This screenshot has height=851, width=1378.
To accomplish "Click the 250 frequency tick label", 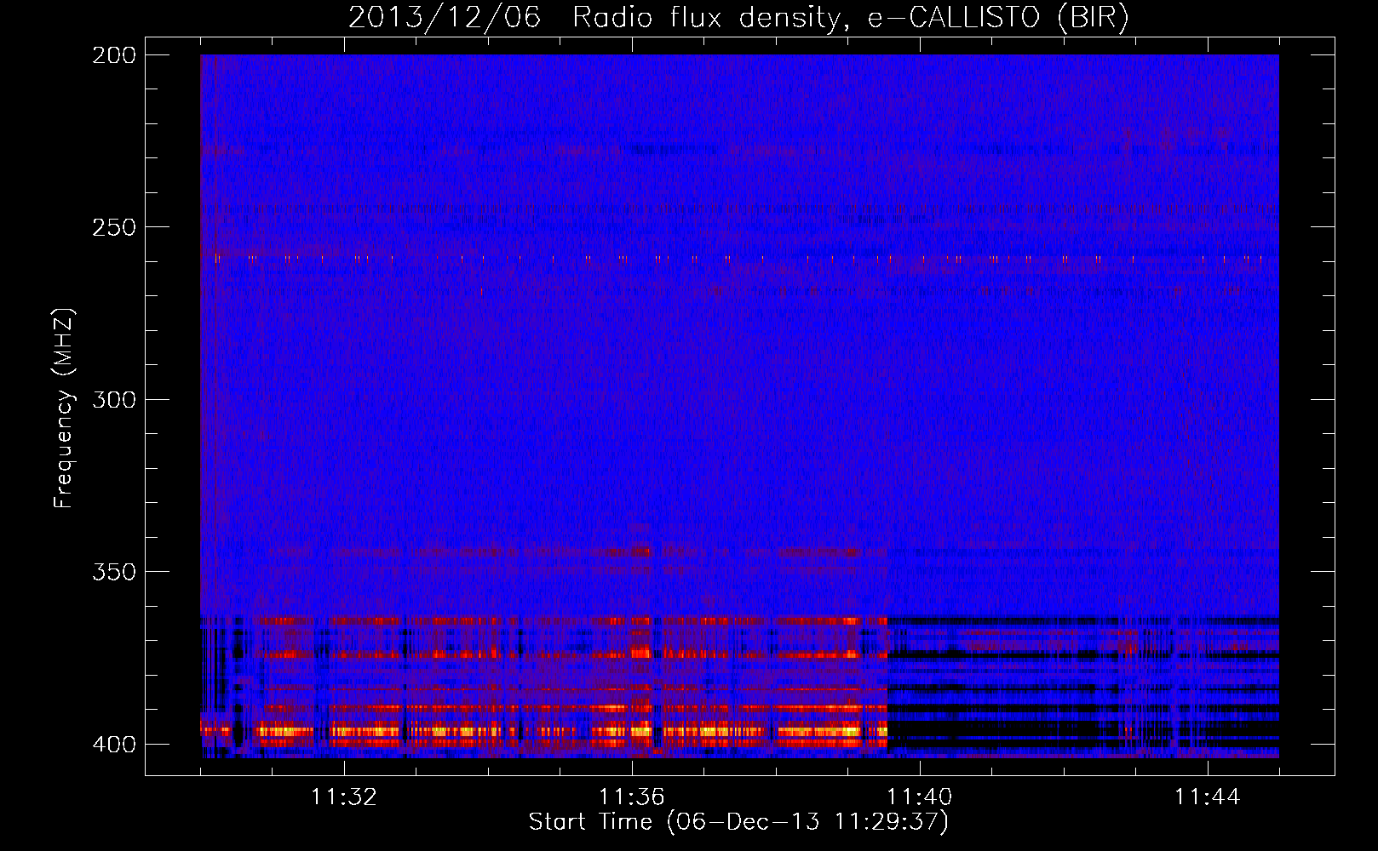I will (x=113, y=227).
